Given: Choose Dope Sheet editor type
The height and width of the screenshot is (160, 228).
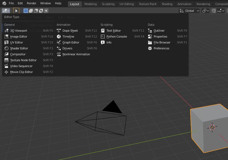Looking at the screenshot, I should [77, 31].
